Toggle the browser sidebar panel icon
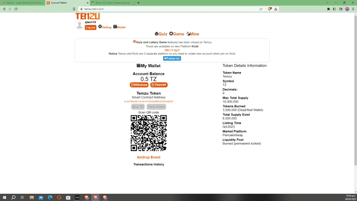The height and width of the screenshot is (201, 357). pos(335,9)
